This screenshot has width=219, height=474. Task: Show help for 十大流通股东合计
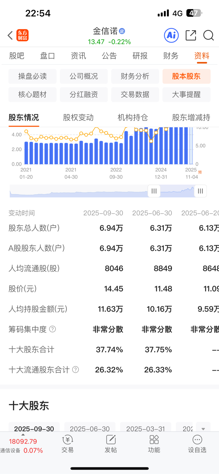tap(76, 370)
